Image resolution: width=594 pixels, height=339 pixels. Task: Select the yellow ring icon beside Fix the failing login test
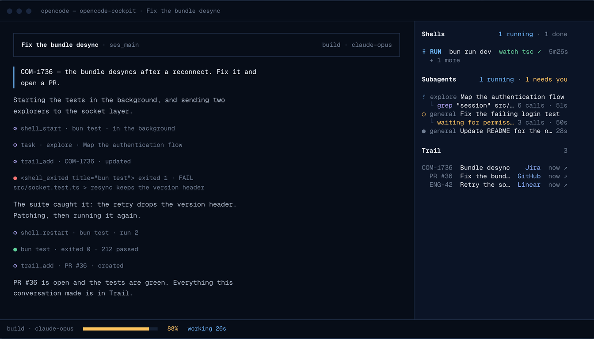point(424,114)
